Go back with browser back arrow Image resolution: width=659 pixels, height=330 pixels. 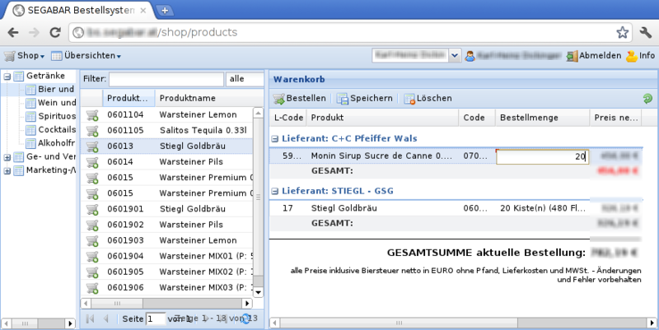click(x=13, y=32)
